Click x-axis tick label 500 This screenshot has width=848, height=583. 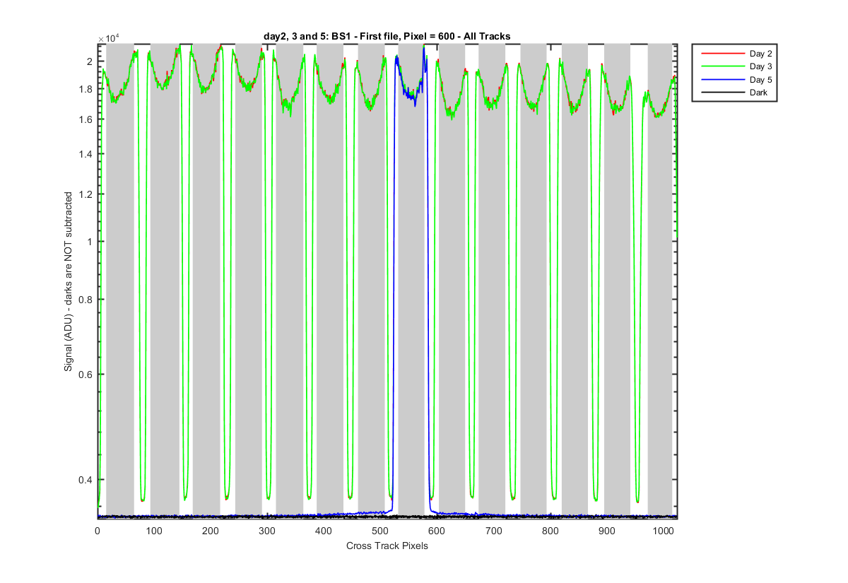tap(379, 530)
